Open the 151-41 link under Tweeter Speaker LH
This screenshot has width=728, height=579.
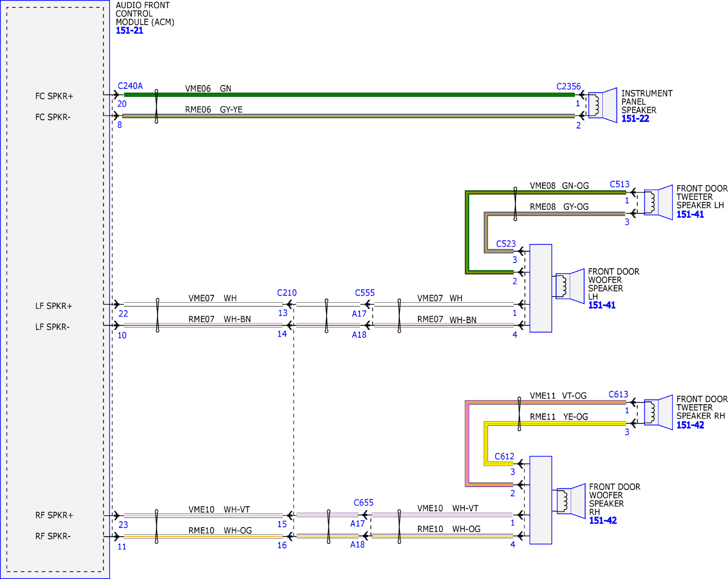tap(690, 214)
